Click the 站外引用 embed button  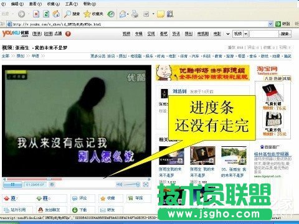click(17, 210)
